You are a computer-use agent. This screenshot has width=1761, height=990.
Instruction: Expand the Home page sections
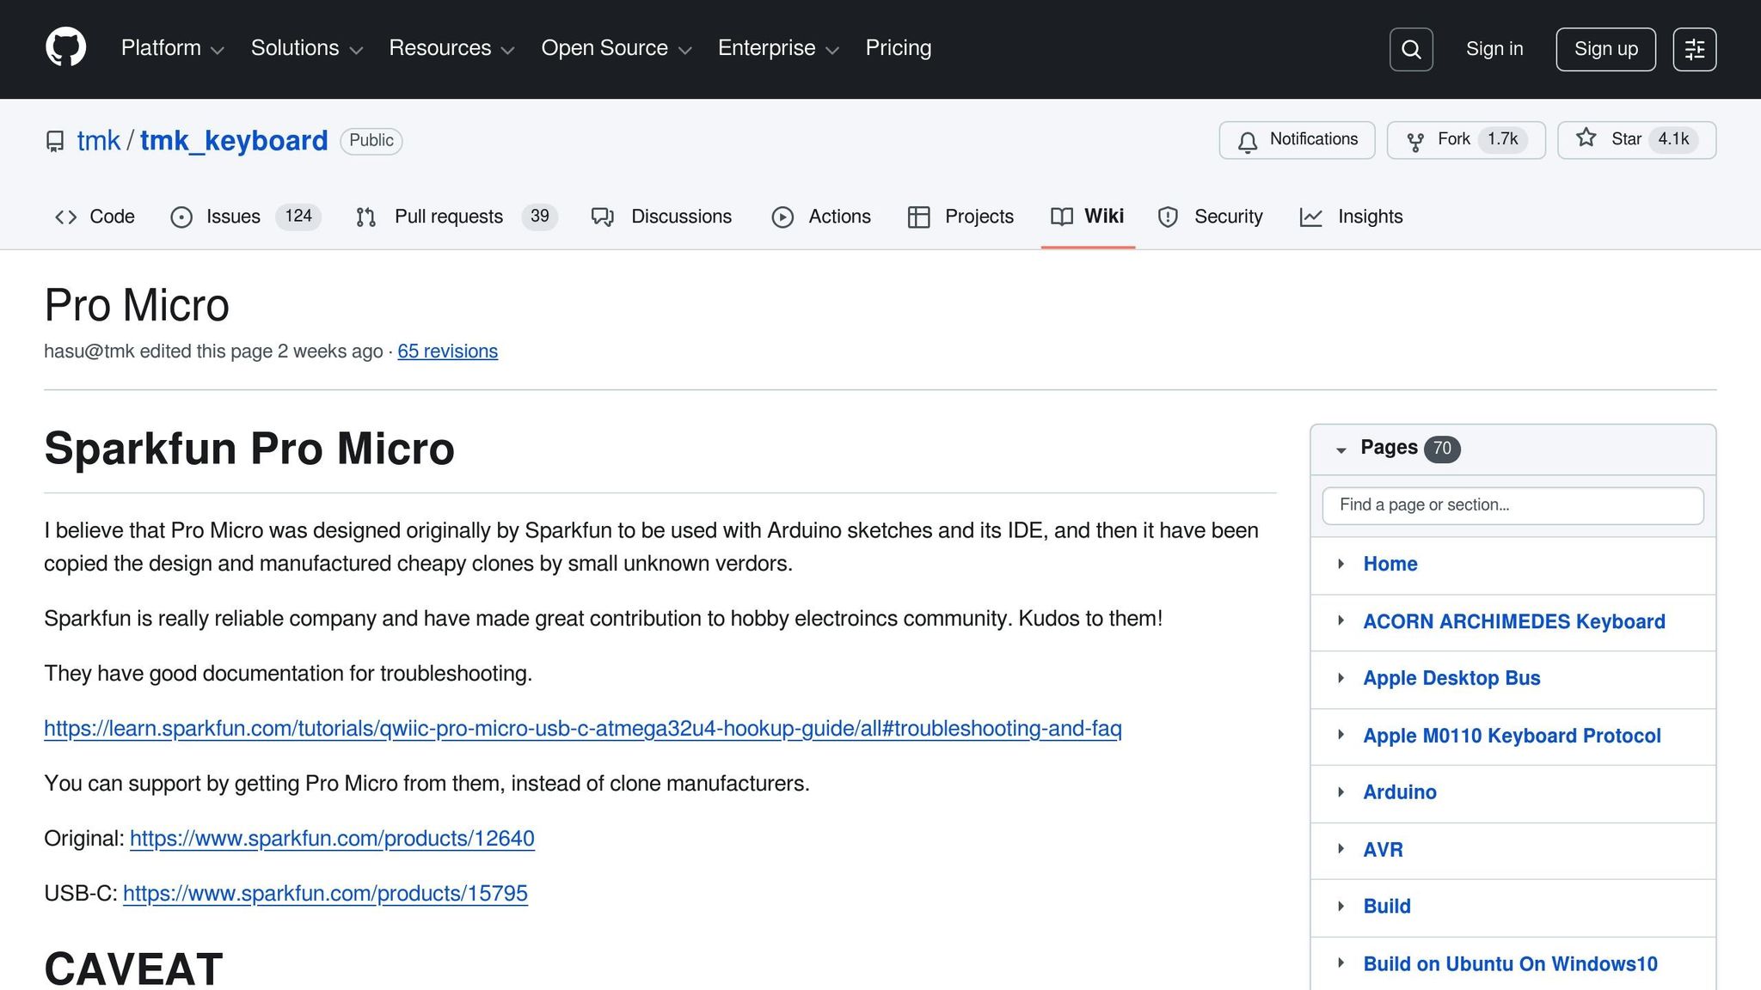click(x=1341, y=564)
